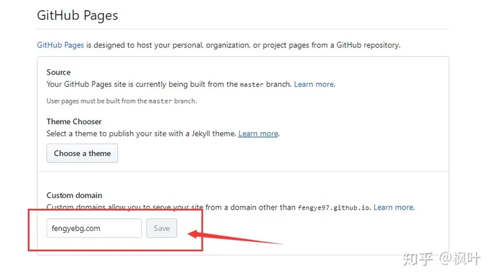
Task: Click the @枫叶 author watermark
Action: tap(459, 259)
